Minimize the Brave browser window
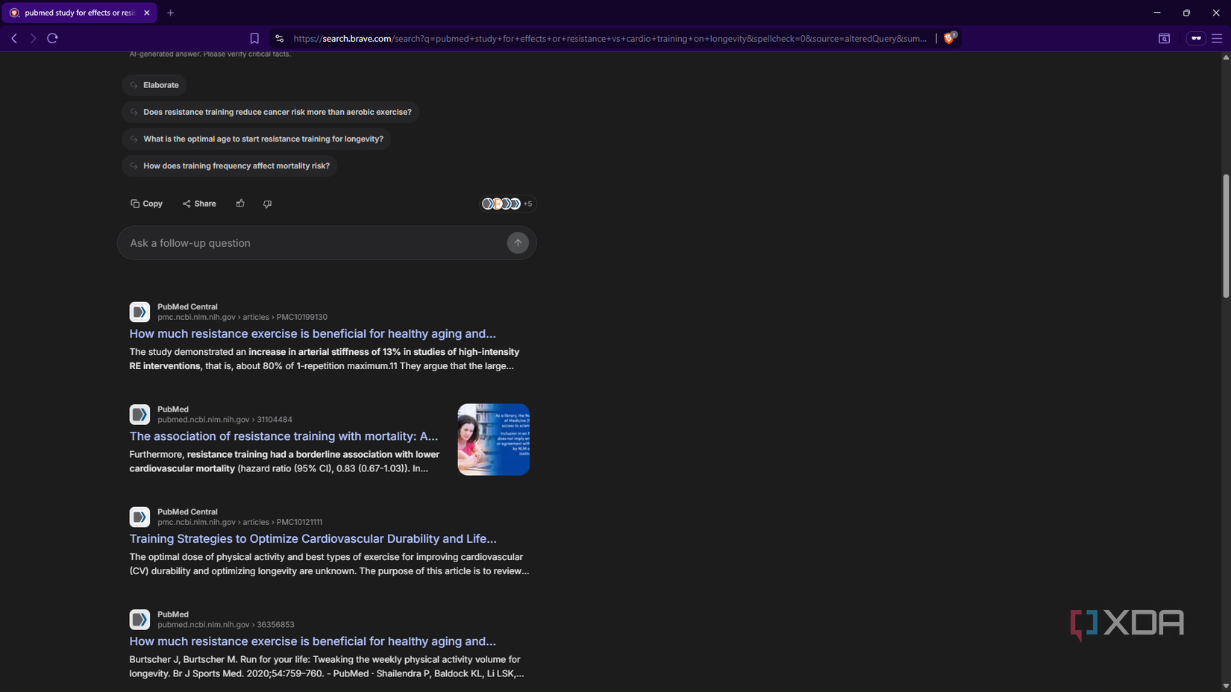1231x692 pixels. coord(1157,13)
